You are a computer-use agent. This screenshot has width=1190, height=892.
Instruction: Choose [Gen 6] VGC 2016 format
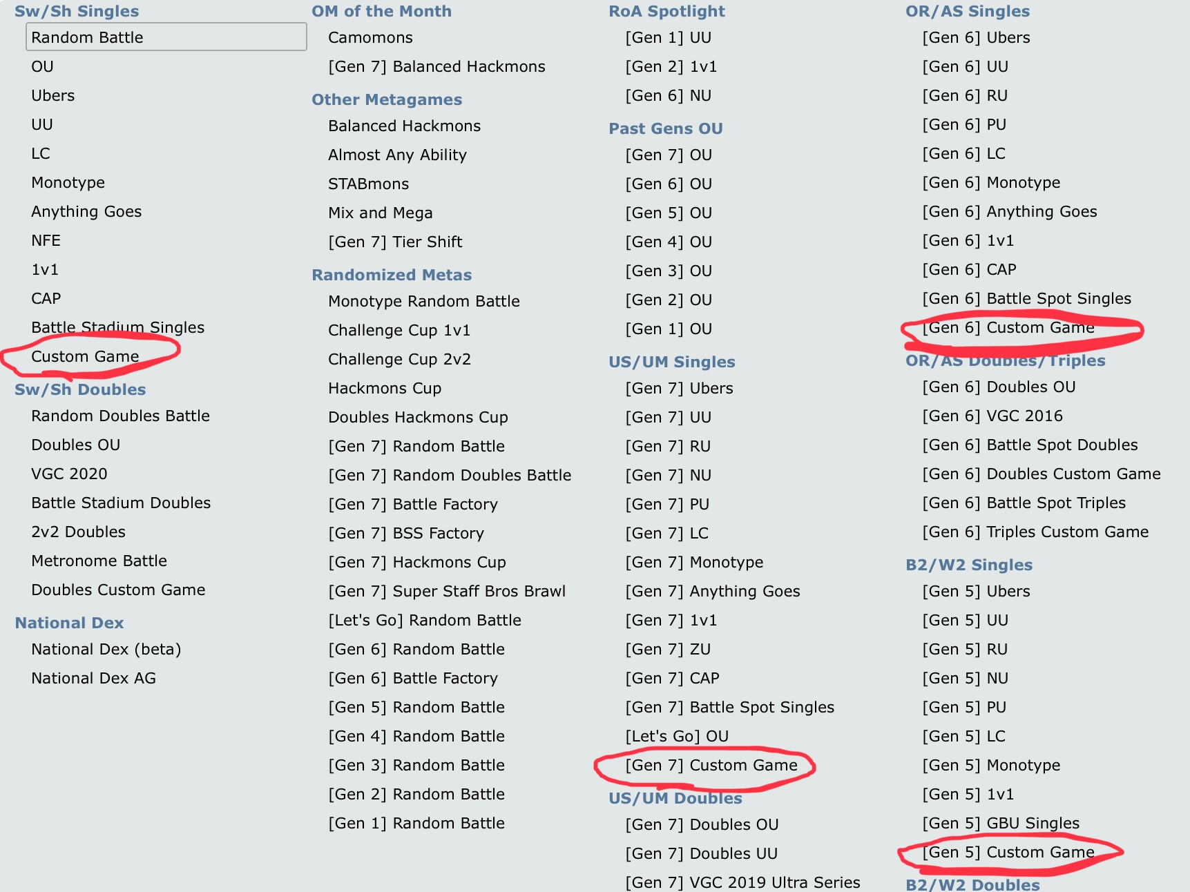coord(992,416)
